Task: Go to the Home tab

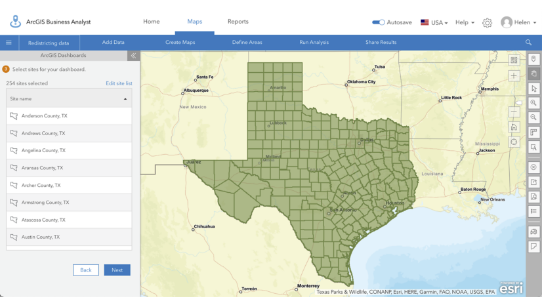Action: (152, 22)
